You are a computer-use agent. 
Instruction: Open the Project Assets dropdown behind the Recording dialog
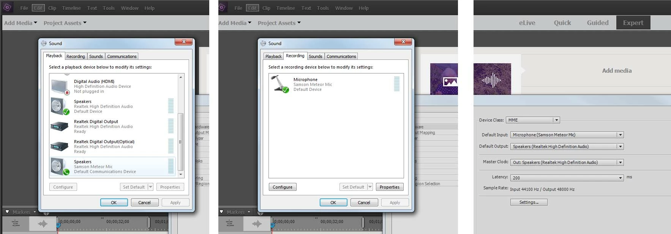[279, 23]
